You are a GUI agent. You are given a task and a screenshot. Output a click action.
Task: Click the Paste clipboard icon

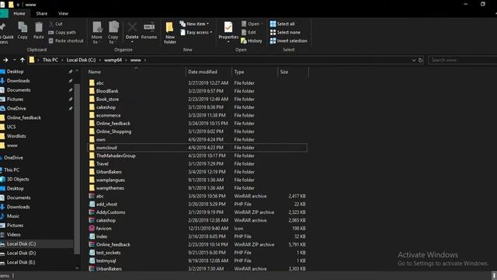39,27
